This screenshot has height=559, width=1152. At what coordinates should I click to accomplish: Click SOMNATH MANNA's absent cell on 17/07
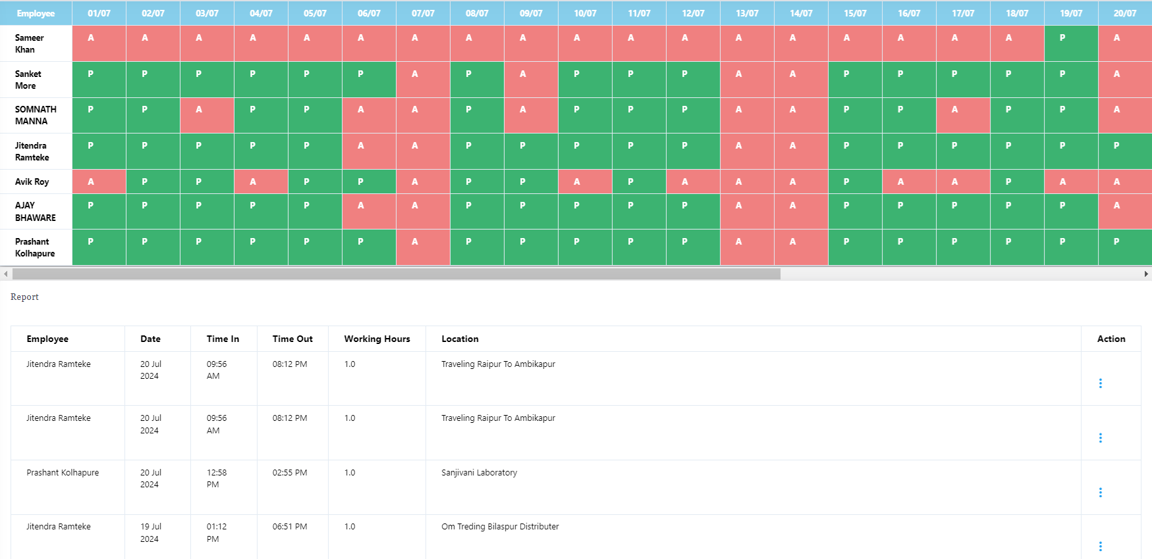(963, 115)
